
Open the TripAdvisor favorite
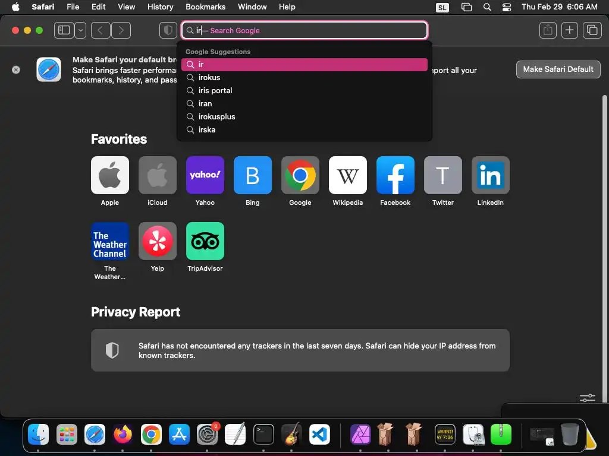[x=205, y=241]
